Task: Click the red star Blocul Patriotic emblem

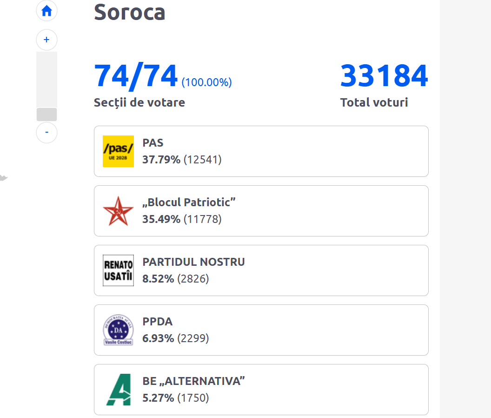Action: [118, 210]
